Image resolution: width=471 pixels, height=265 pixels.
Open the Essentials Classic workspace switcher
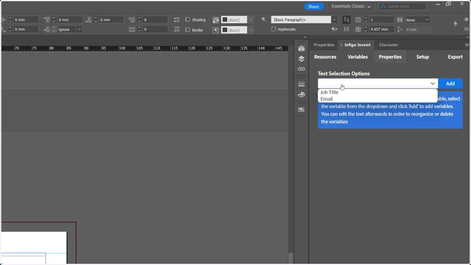(351, 6)
